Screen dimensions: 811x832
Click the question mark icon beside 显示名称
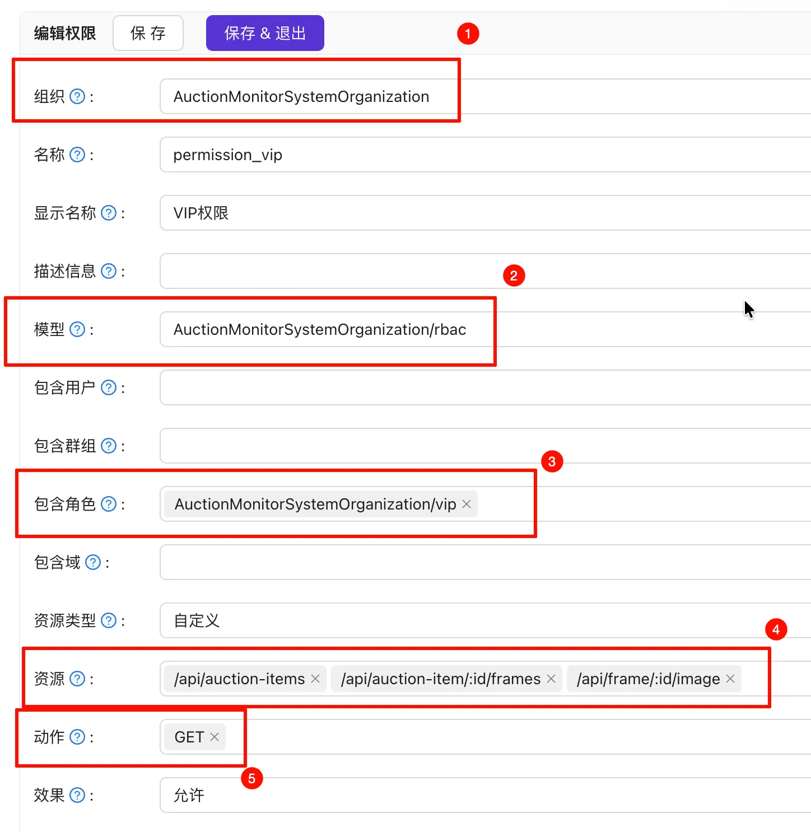(109, 213)
